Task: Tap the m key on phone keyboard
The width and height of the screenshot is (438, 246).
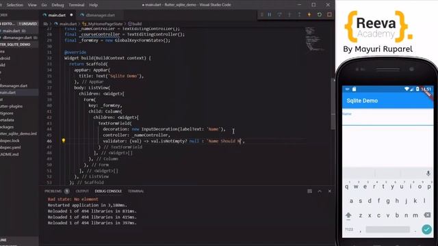Action: [x=415, y=215]
